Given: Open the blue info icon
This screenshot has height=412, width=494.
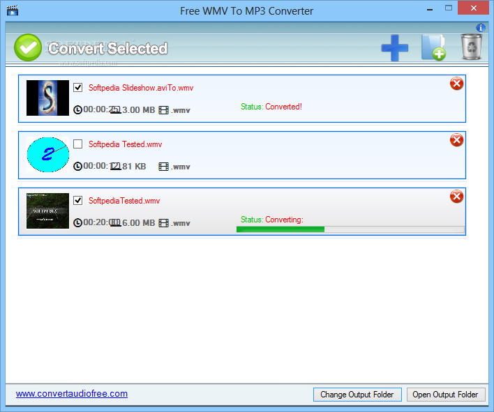Looking at the screenshot, I should pos(481,28).
